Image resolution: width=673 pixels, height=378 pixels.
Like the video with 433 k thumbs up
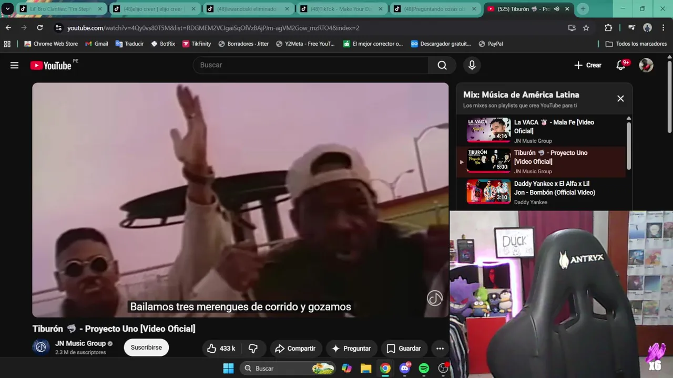point(221,348)
